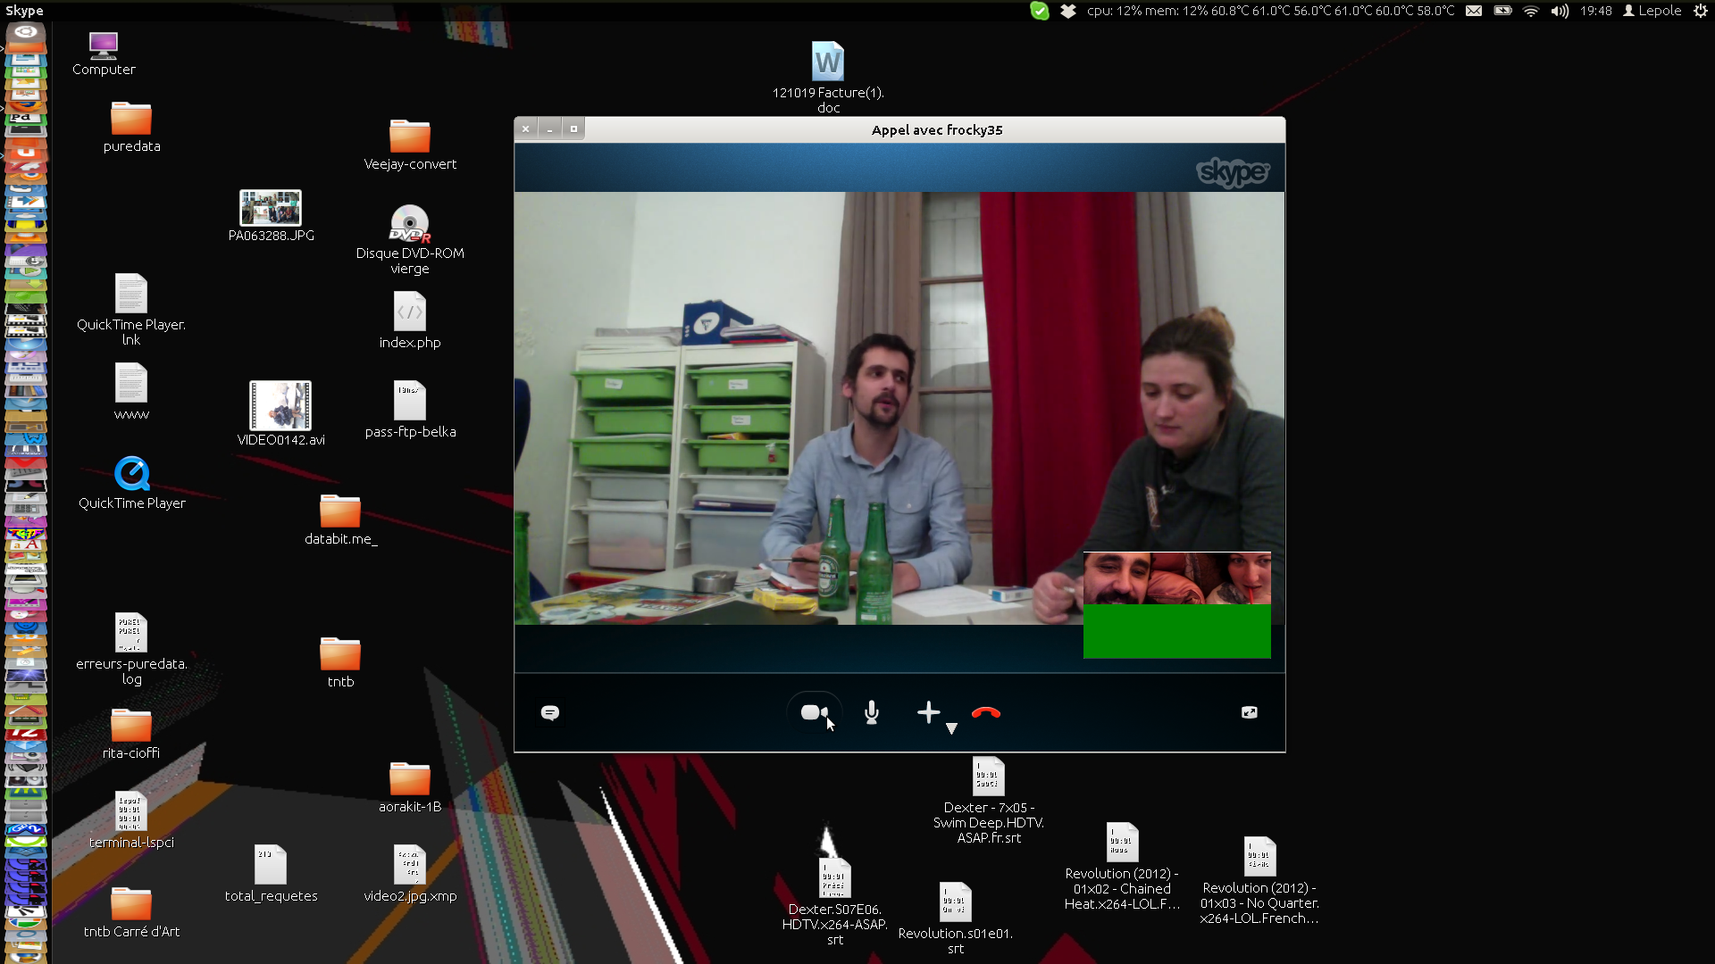Expand the small arrow beside the plus
This screenshot has height=964, width=1715.
point(951,728)
